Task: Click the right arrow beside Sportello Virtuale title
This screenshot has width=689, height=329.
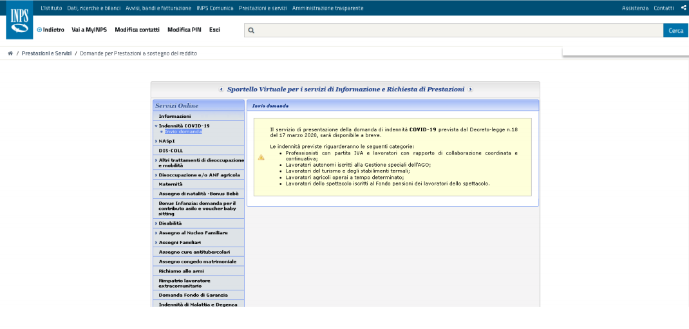Action: pos(470,89)
